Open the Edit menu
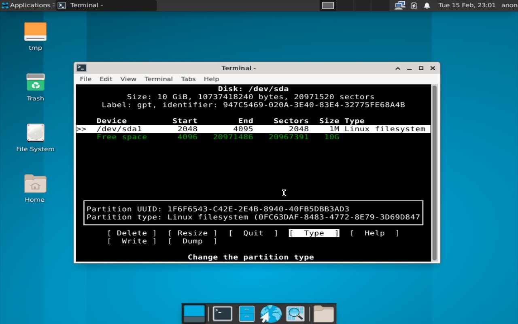Image resolution: width=518 pixels, height=324 pixels. (x=106, y=79)
